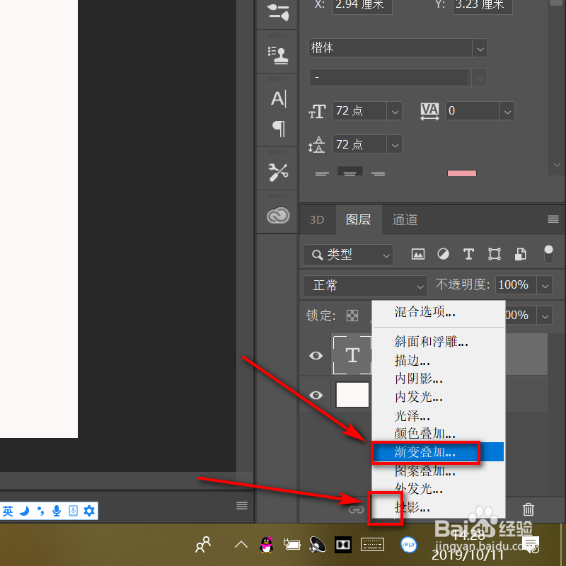Switch to the 通道 tab
This screenshot has width=566, height=566.
point(405,219)
